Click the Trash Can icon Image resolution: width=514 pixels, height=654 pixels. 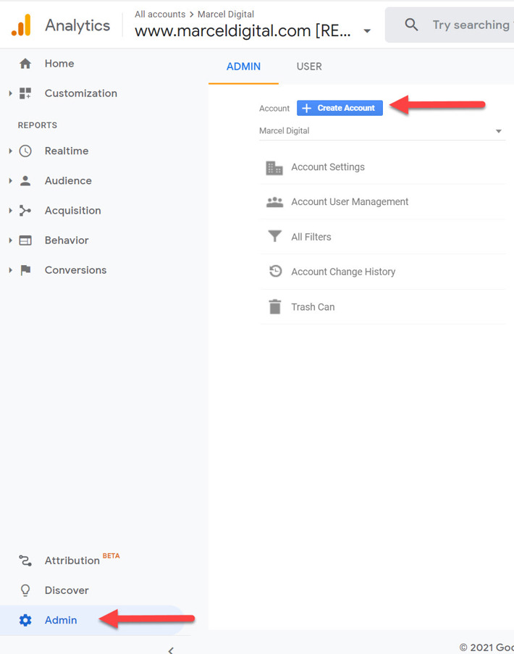[x=274, y=307]
